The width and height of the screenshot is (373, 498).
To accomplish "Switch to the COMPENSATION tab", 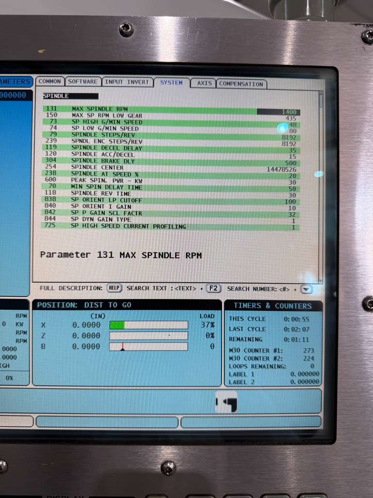I will tap(241, 84).
